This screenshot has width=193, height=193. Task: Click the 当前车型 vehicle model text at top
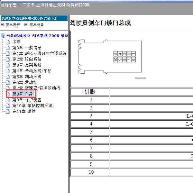45,5
